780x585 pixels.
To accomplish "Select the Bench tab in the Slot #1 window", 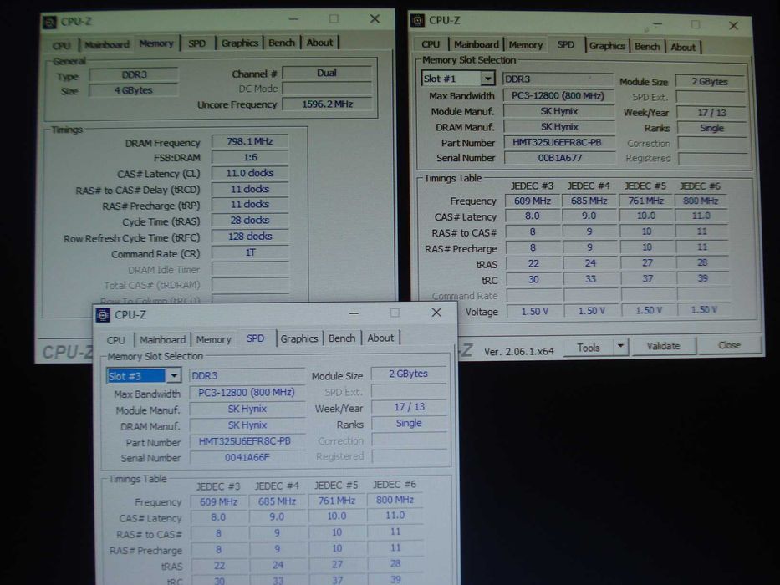I will pos(647,46).
